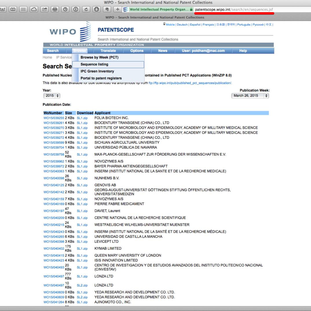Open iCloud Tabs cloud icon
311x311 pixels.
(34, 9)
